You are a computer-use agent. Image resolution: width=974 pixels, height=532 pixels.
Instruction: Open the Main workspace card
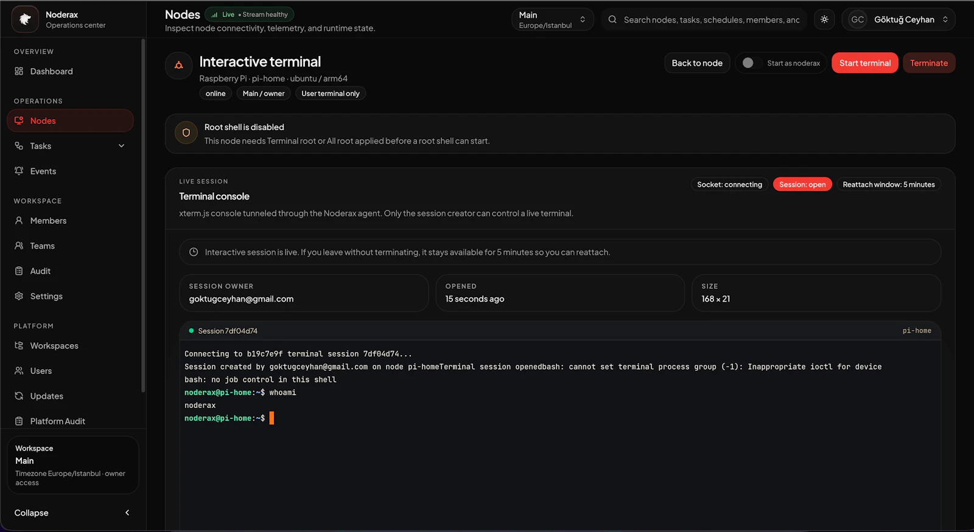(x=73, y=465)
